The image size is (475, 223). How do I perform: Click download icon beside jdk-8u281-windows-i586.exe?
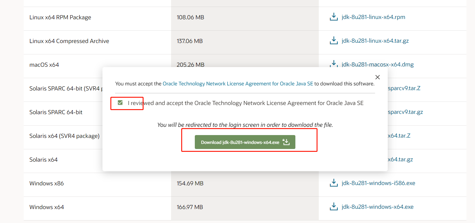click(334, 183)
